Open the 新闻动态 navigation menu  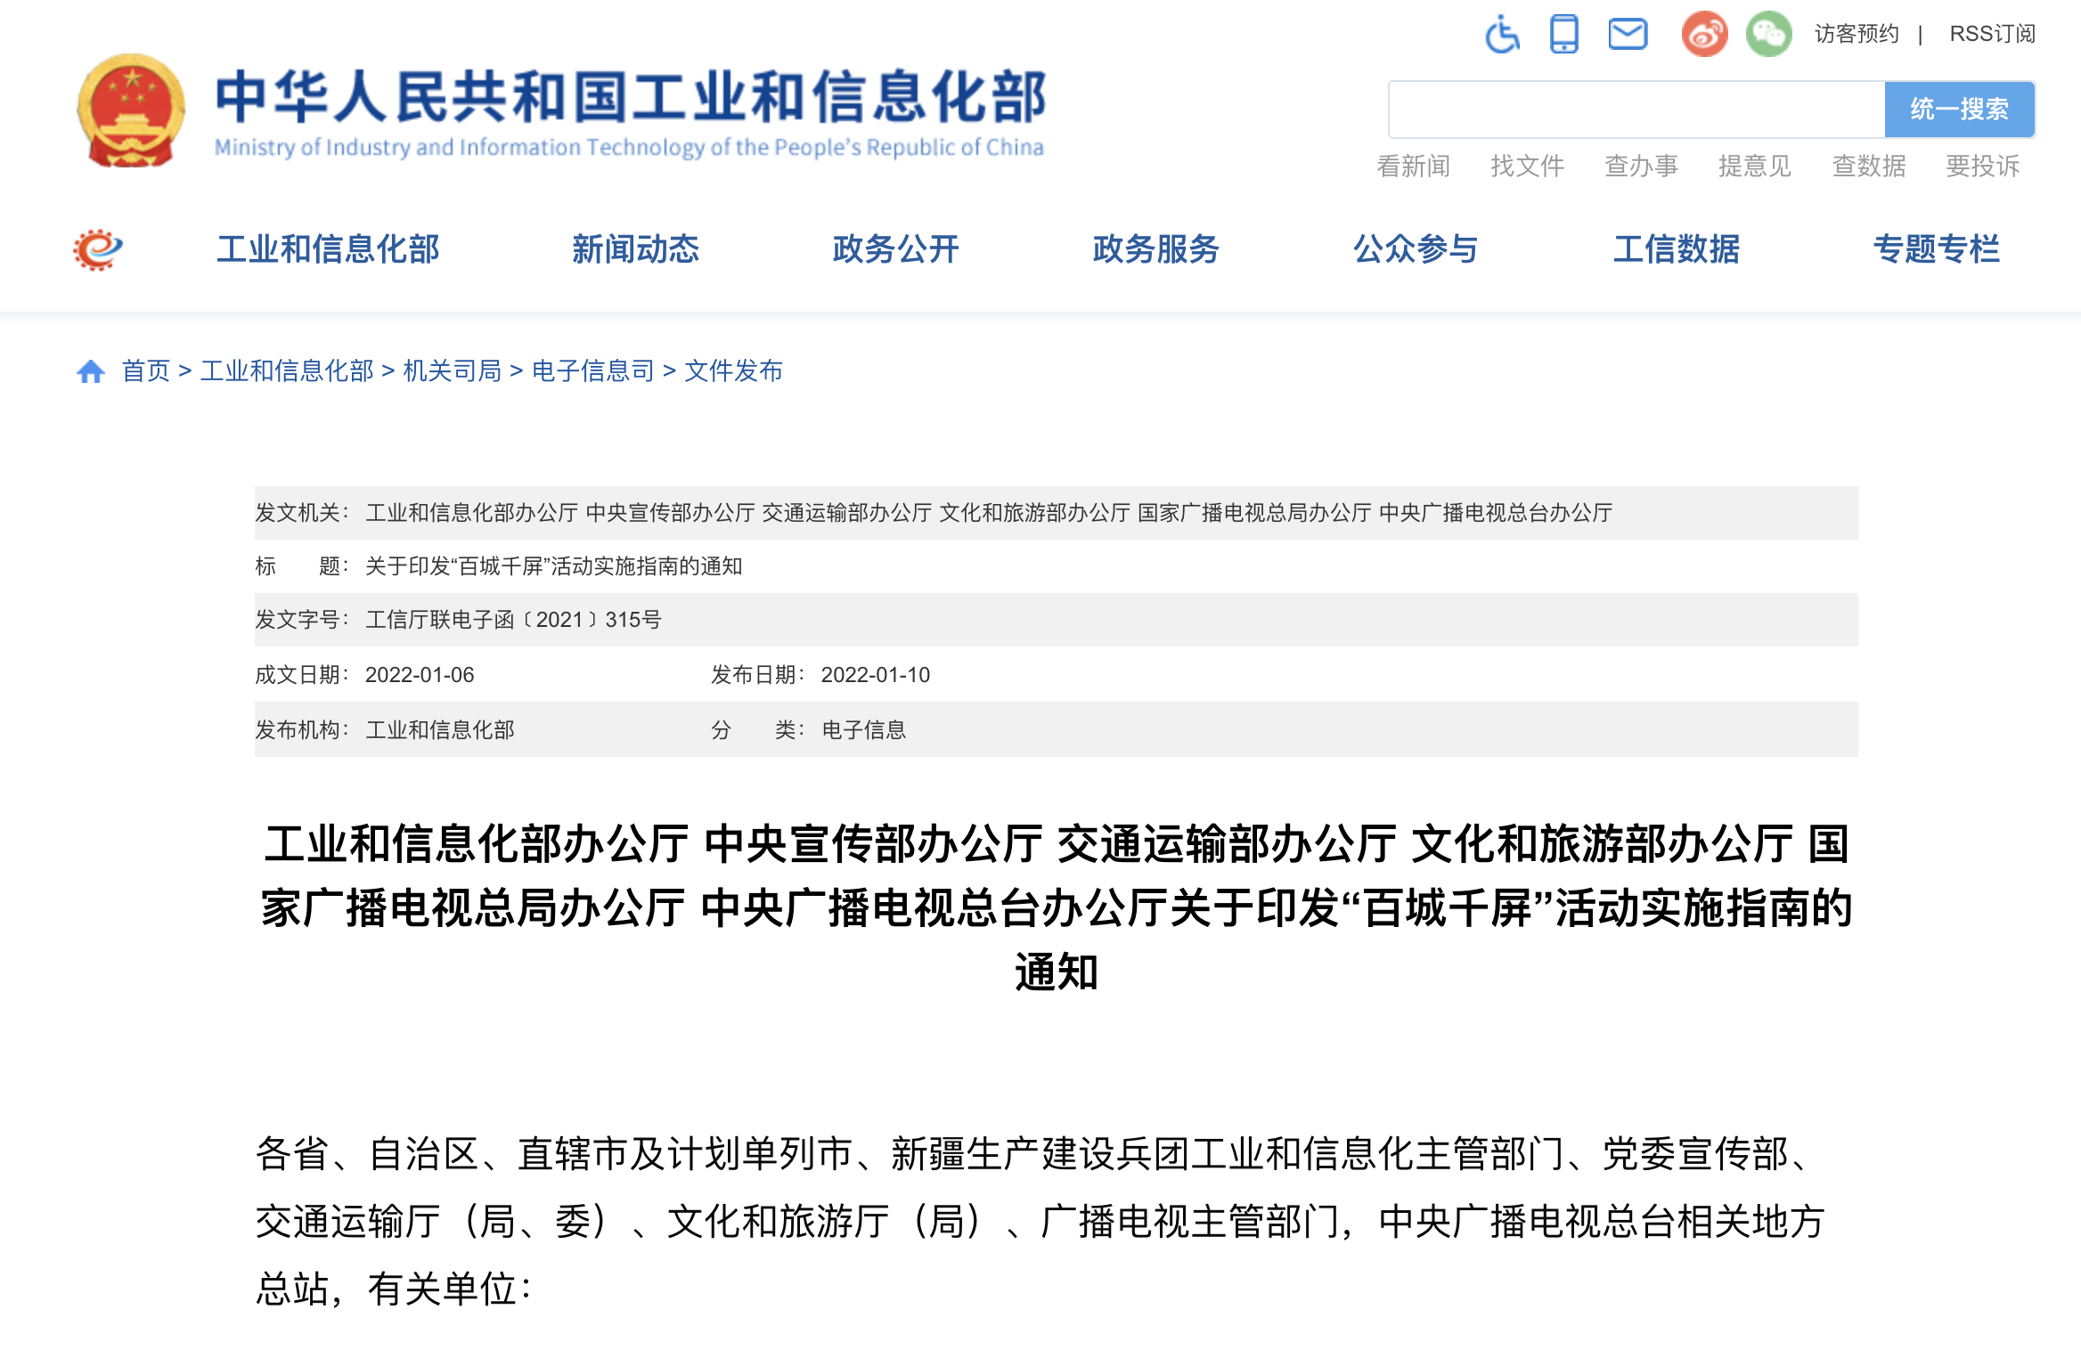[635, 249]
